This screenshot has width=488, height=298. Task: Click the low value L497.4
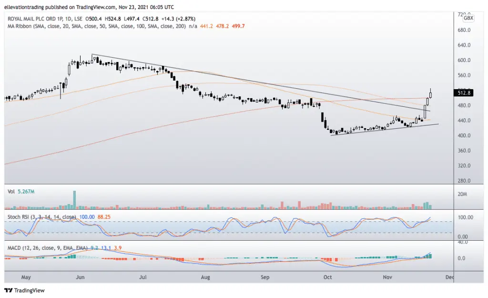(x=132, y=19)
